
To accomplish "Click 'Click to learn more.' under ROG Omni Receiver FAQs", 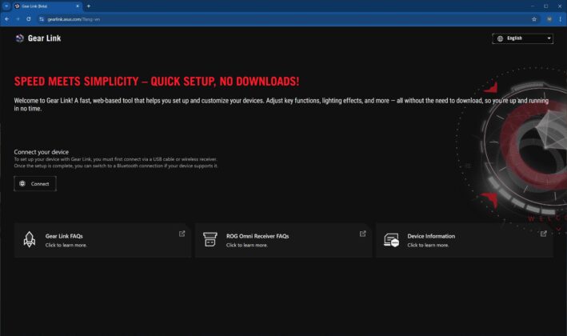I will [247, 246].
